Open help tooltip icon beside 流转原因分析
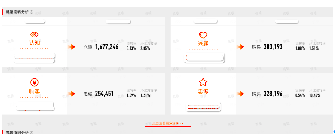The height and width of the screenshot is (135, 335). [x=32, y=133]
